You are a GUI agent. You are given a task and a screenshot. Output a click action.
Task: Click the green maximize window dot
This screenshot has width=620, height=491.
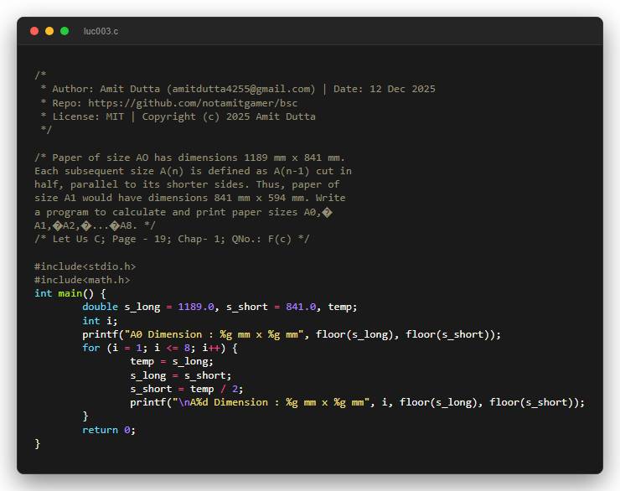click(65, 31)
